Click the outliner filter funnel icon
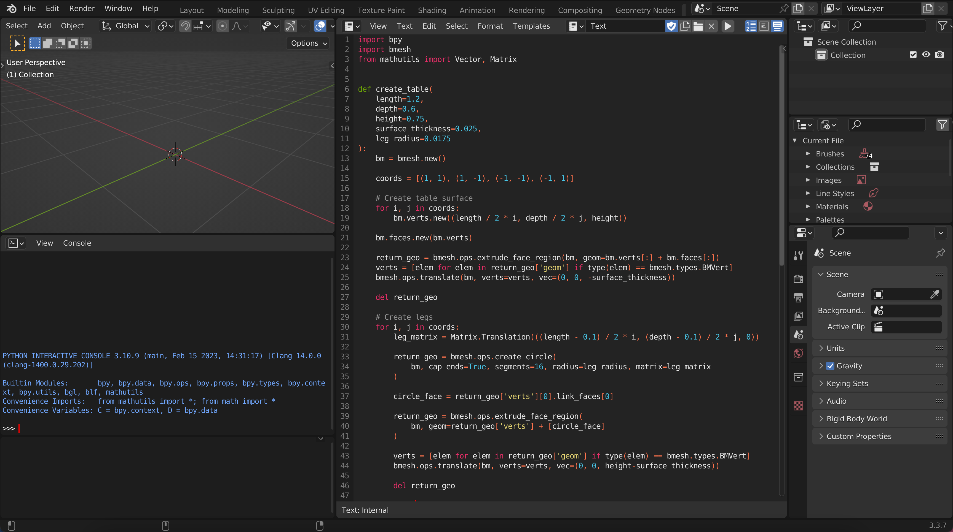This screenshot has height=532, width=953. [x=942, y=26]
